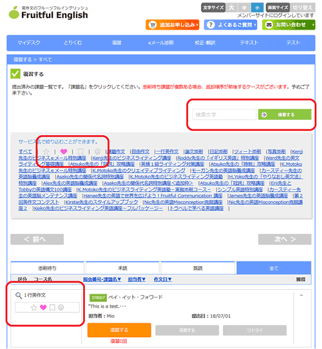Click the orange 復習する button
Viewport: 322px width, 349px height.
[119, 330]
